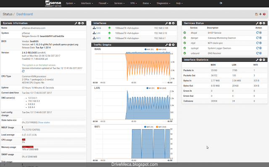
Task: Open the Firewall dropdown menu
Action: point(103,3)
